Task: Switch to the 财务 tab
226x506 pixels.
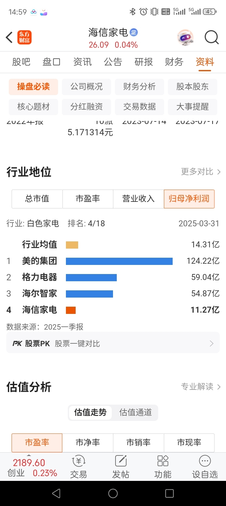Action: coord(174,62)
